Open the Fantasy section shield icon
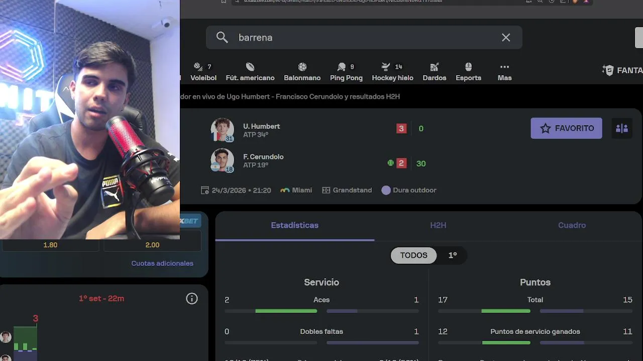This screenshot has height=361, width=643. [608, 70]
